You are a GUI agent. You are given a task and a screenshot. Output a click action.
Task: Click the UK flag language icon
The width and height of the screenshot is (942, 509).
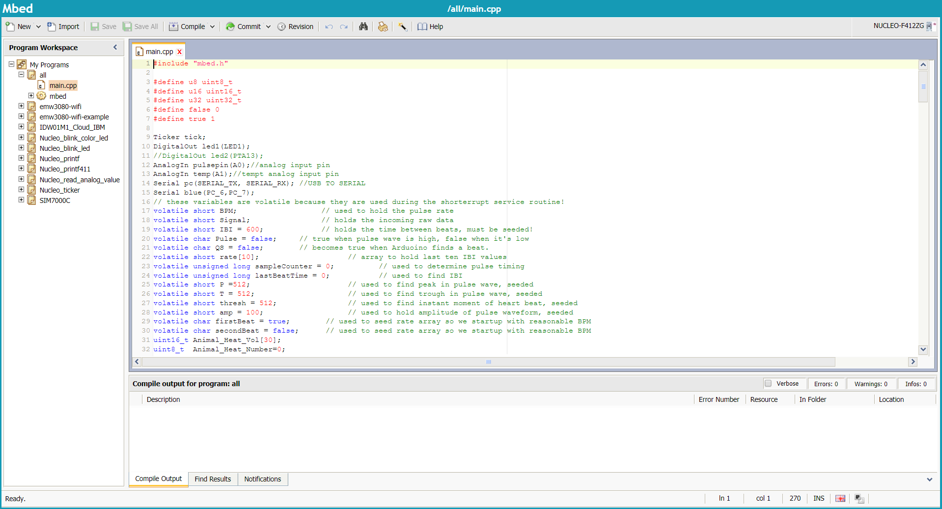(840, 498)
